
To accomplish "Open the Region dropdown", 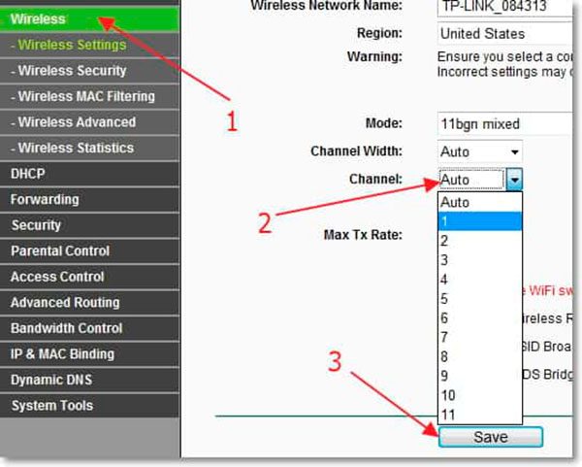I will point(504,34).
